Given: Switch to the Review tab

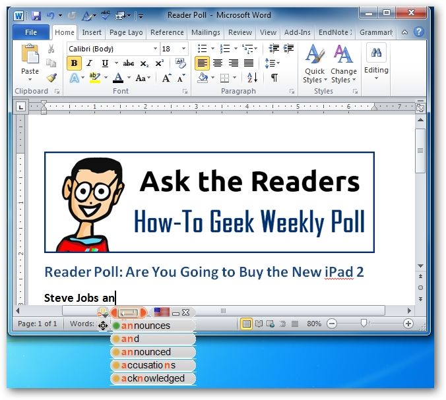Looking at the screenshot, I should [240, 32].
